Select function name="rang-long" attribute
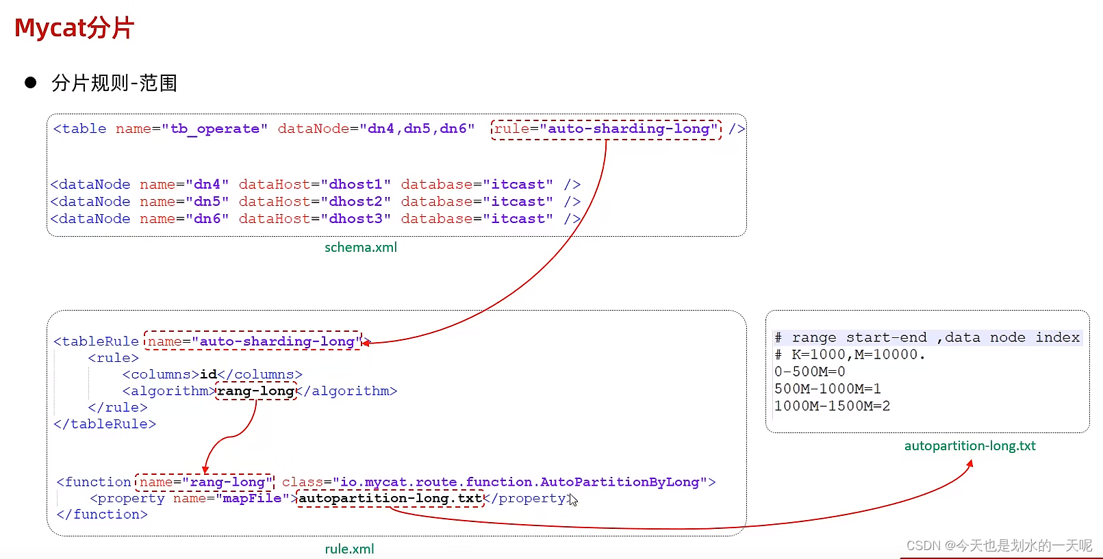 [x=205, y=482]
